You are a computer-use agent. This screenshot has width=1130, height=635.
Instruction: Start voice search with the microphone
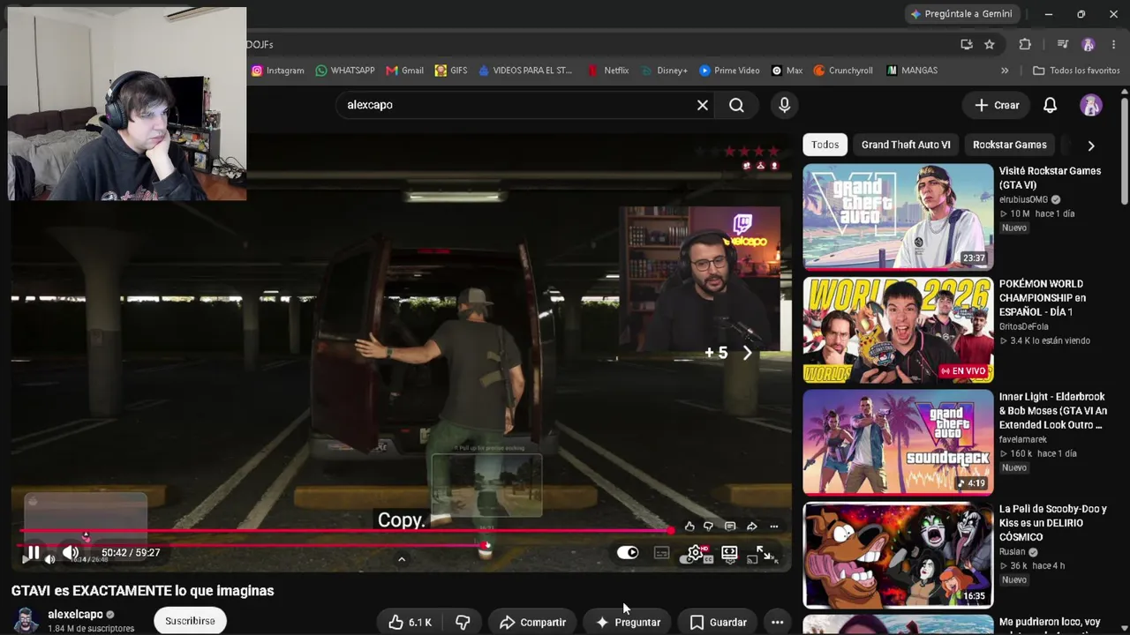tap(785, 105)
